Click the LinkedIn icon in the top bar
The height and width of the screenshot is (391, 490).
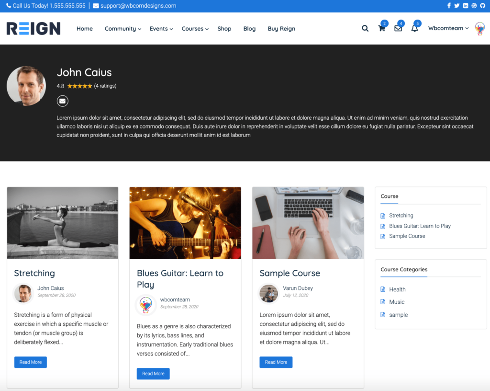[x=466, y=6]
